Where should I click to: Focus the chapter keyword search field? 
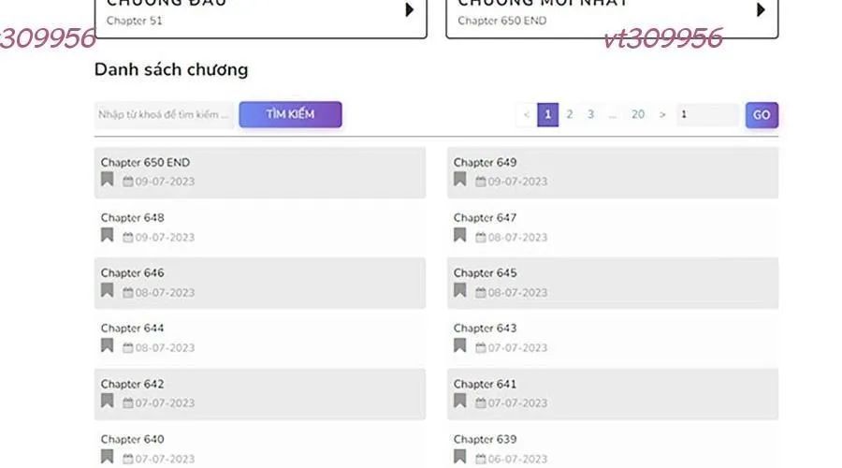point(165,115)
